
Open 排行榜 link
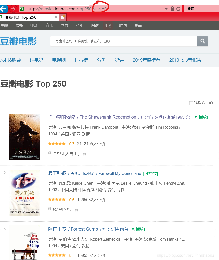pyautogui.click(x=81, y=60)
